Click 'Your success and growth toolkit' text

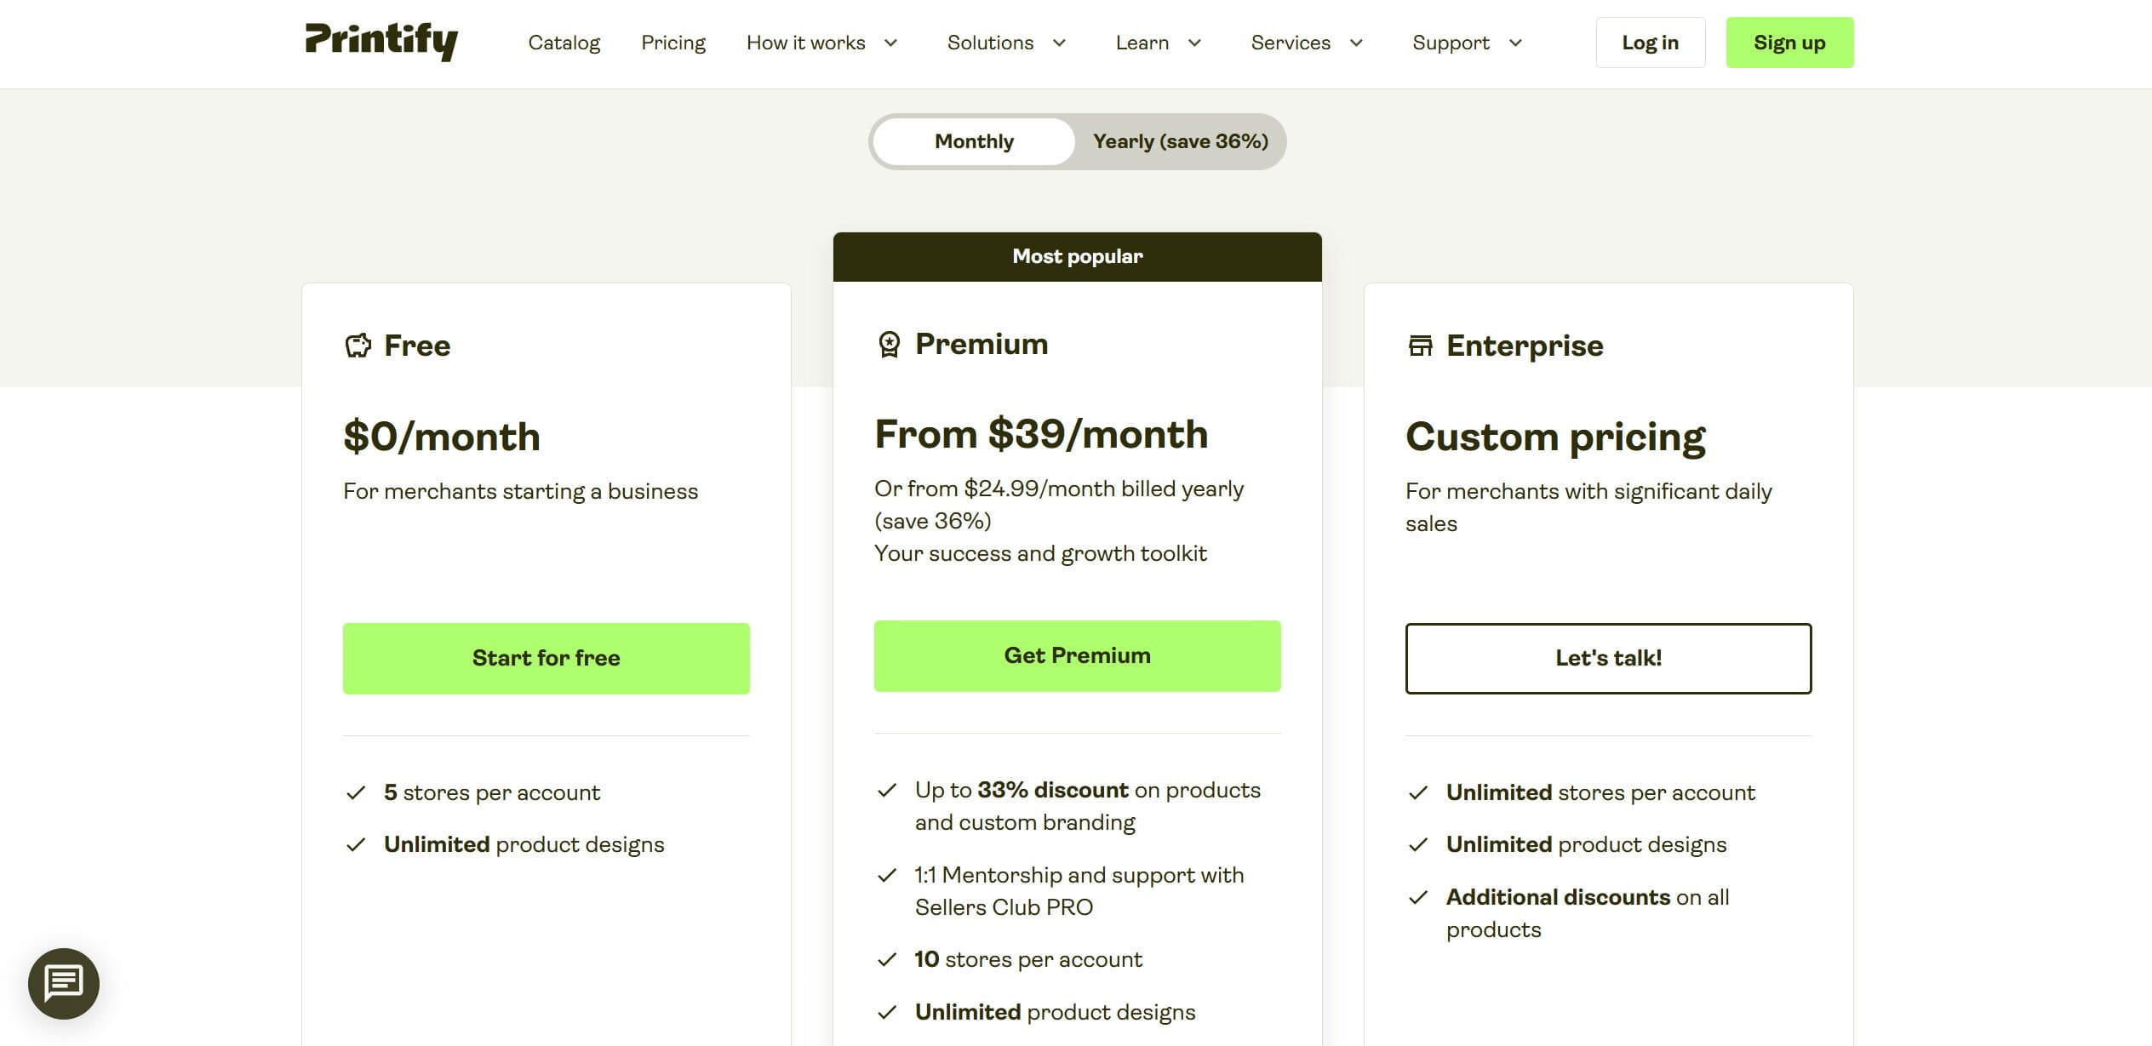coord(1040,554)
